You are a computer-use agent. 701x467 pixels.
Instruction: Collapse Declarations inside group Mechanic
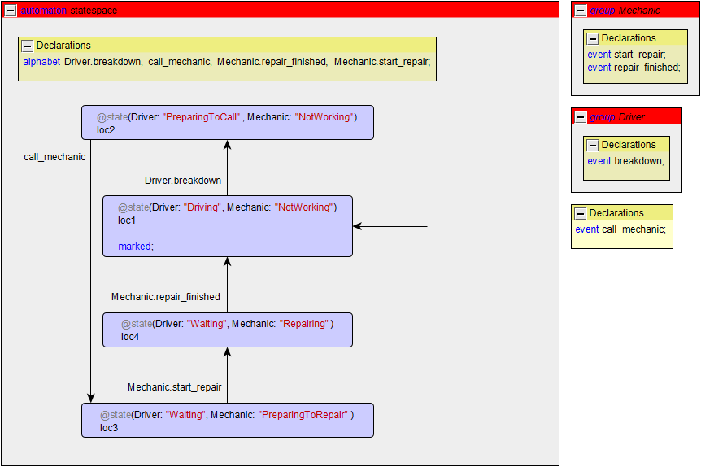click(x=592, y=38)
